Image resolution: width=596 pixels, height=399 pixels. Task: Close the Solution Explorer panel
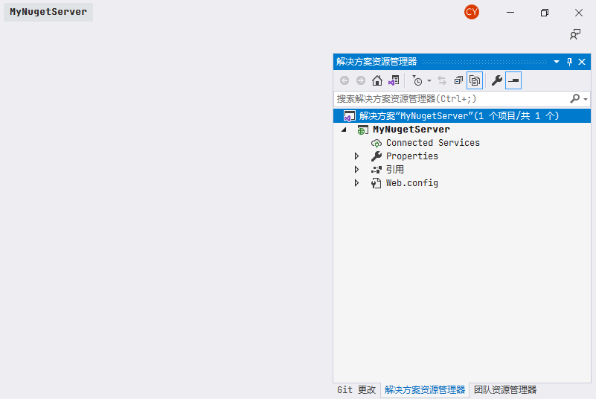tap(582, 62)
